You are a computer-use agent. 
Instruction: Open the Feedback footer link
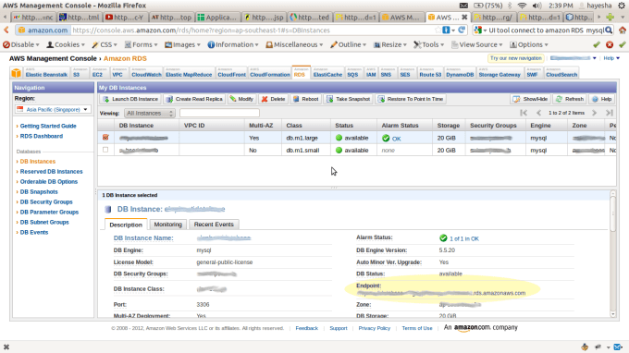coord(307,328)
